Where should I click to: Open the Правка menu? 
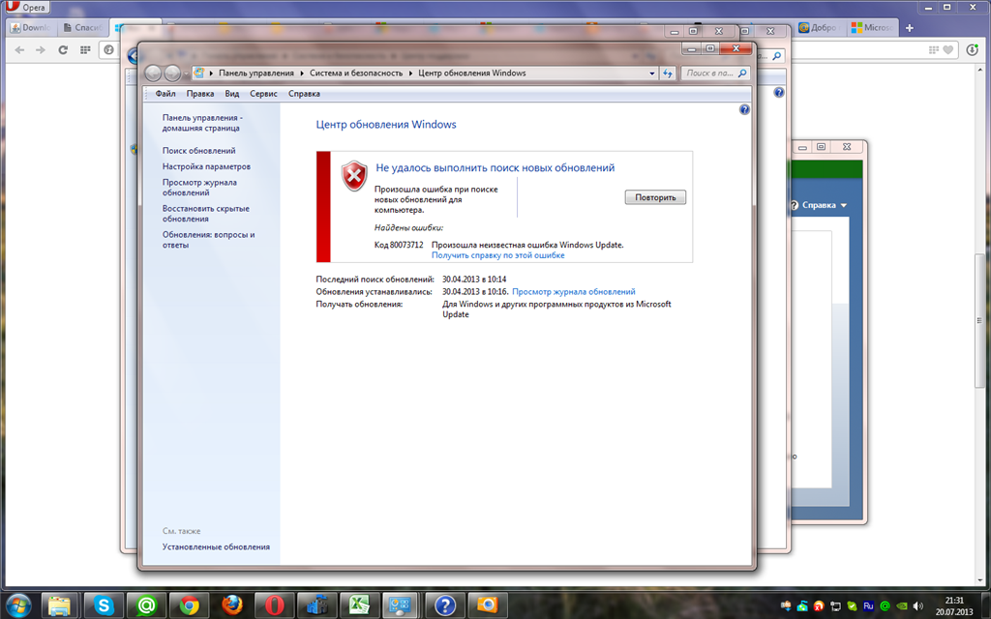199,94
